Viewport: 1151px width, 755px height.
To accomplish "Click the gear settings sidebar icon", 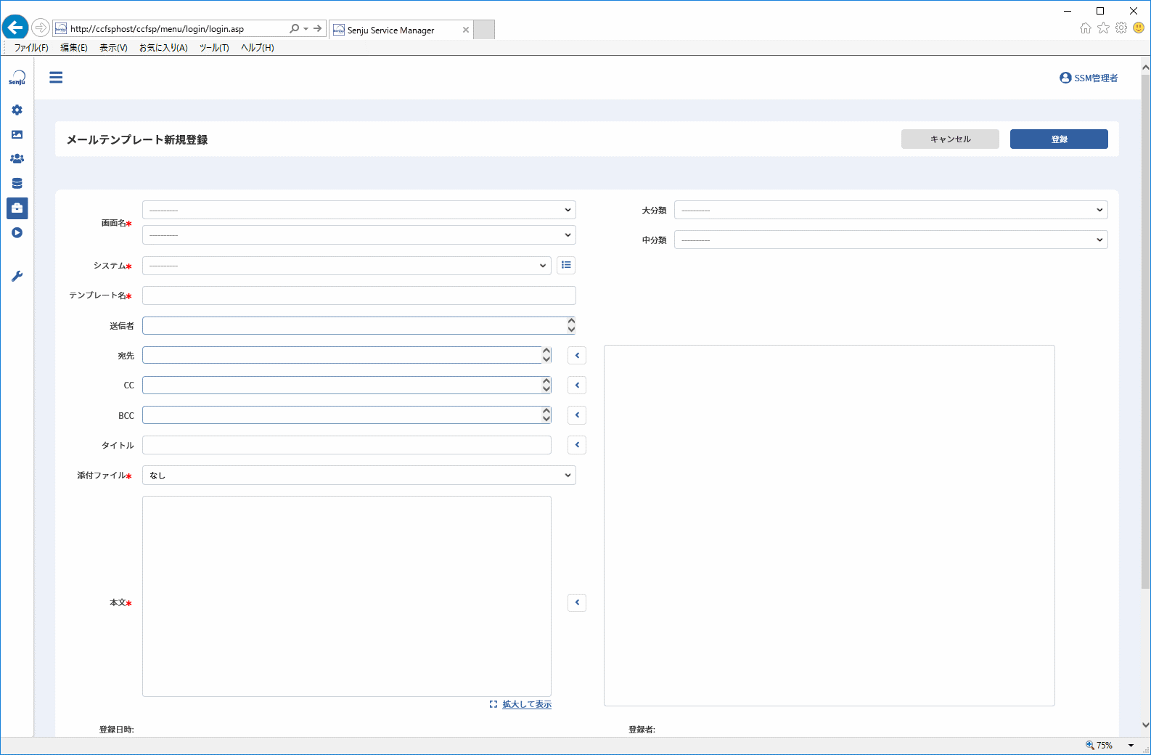I will coord(17,110).
